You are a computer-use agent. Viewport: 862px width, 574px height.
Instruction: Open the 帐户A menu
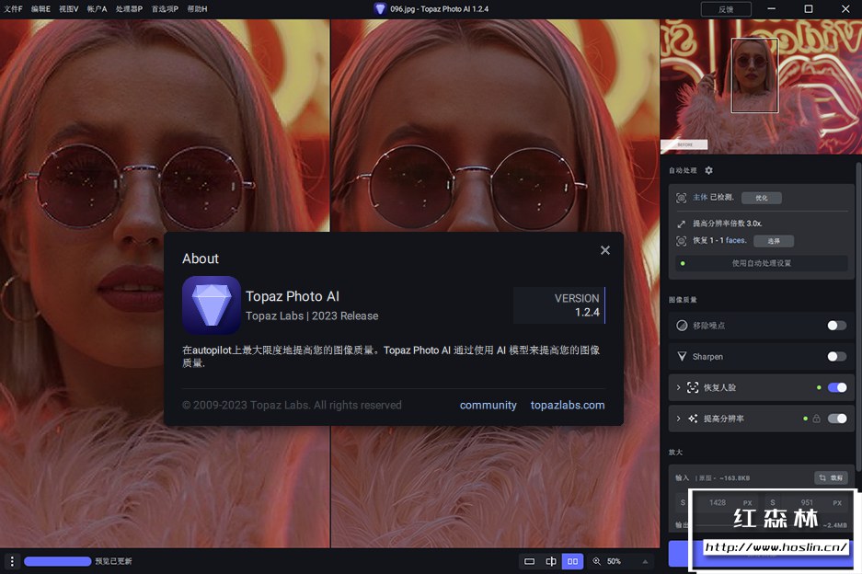(97, 9)
